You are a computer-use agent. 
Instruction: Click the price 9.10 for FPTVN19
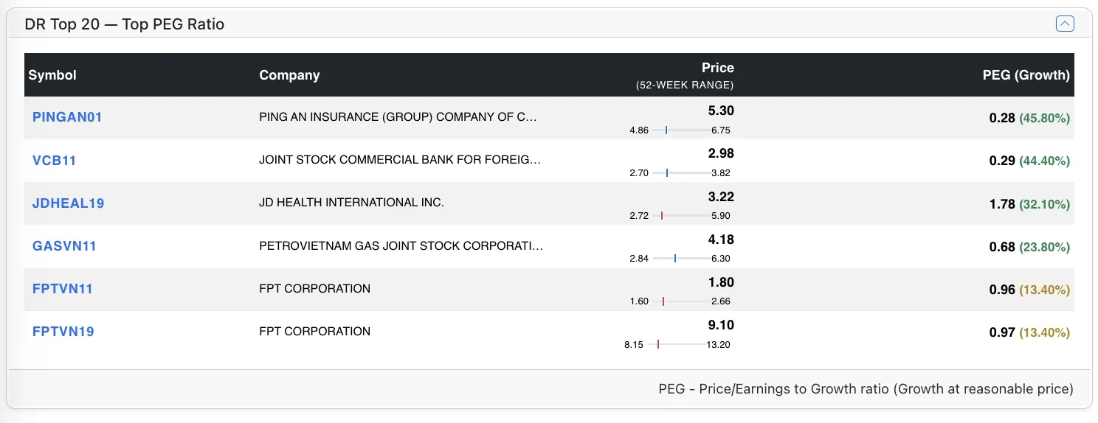pyautogui.click(x=721, y=324)
